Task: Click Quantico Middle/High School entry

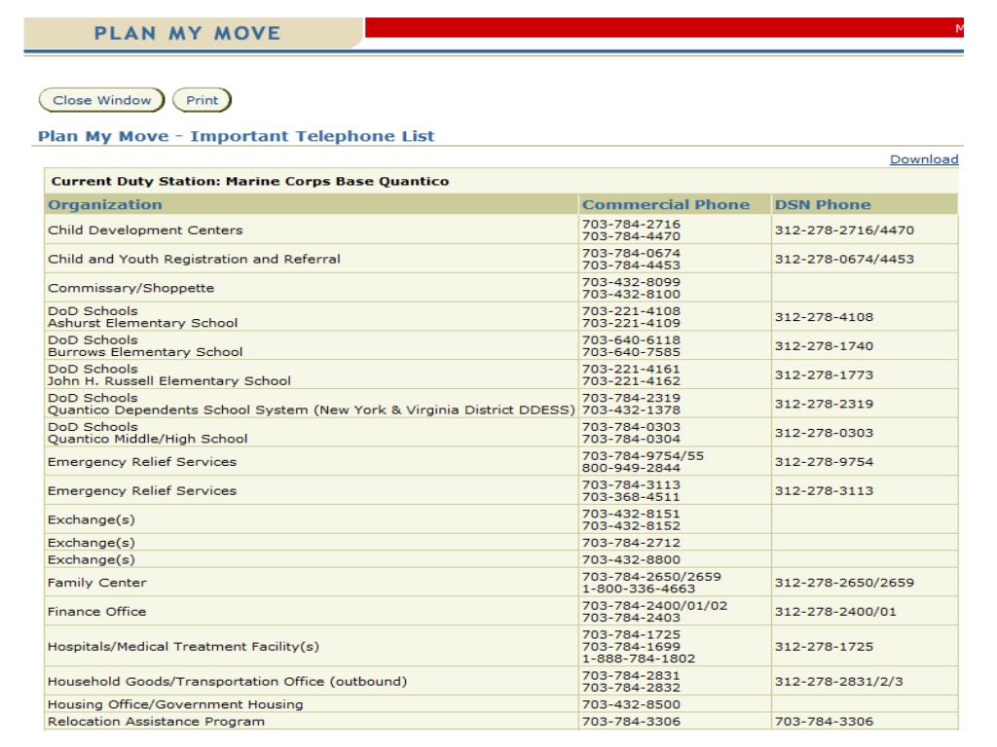Action: (x=147, y=439)
